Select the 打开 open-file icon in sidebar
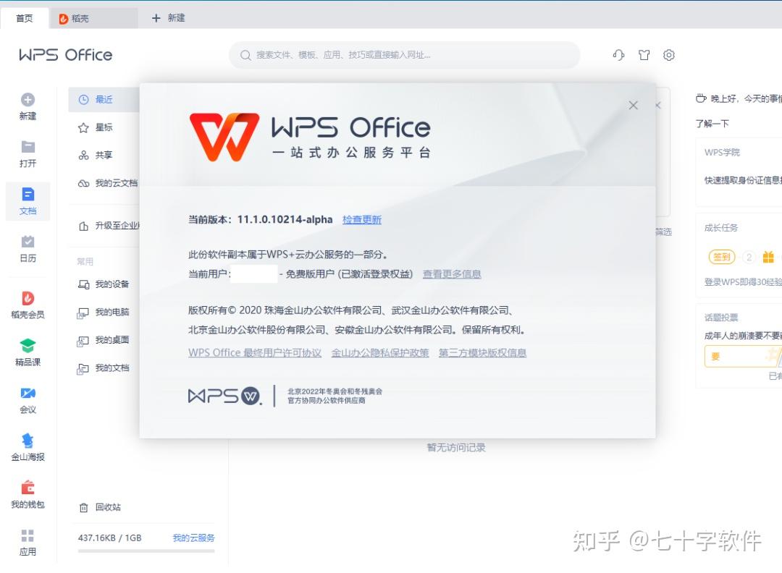Viewport: 782px width, 573px height. tap(27, 153)
